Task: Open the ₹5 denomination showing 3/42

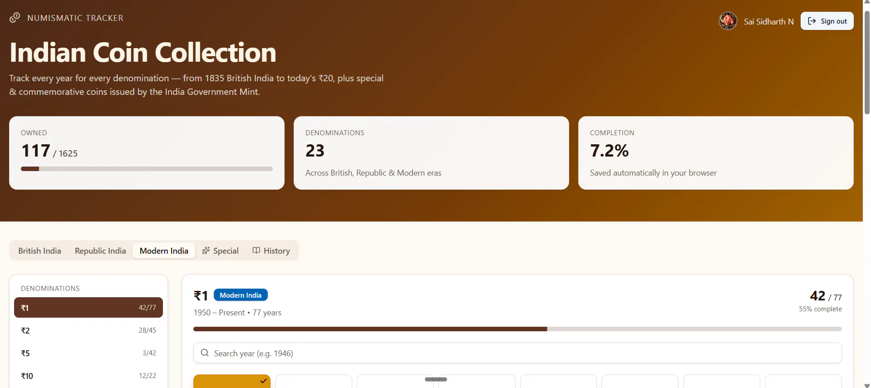Action: [x=89, y=353]
